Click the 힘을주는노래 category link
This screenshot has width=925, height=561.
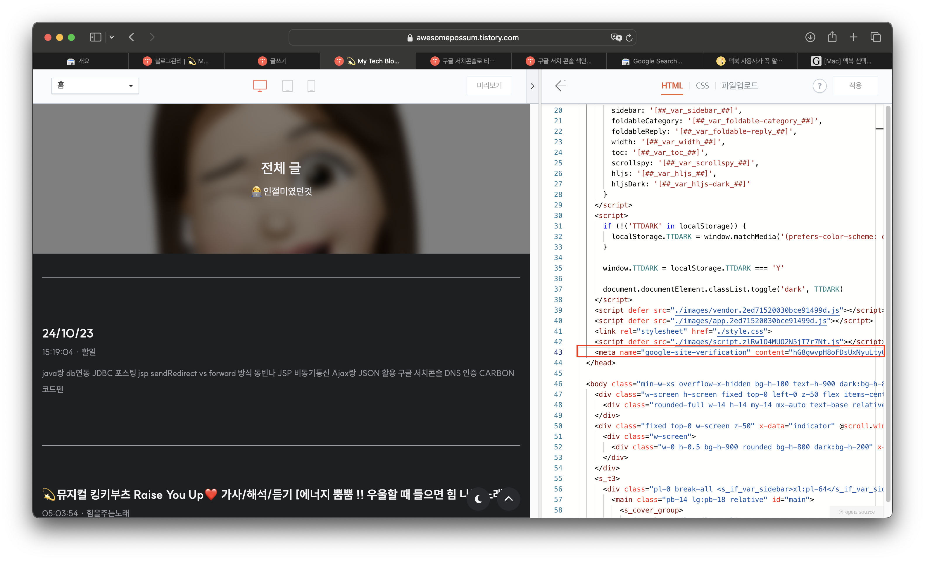pyautogui.click(x=108, y=513)
